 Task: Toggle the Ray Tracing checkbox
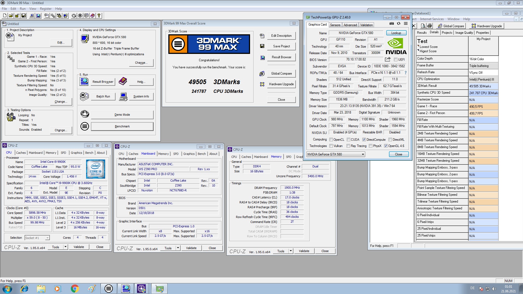[348, 146]
